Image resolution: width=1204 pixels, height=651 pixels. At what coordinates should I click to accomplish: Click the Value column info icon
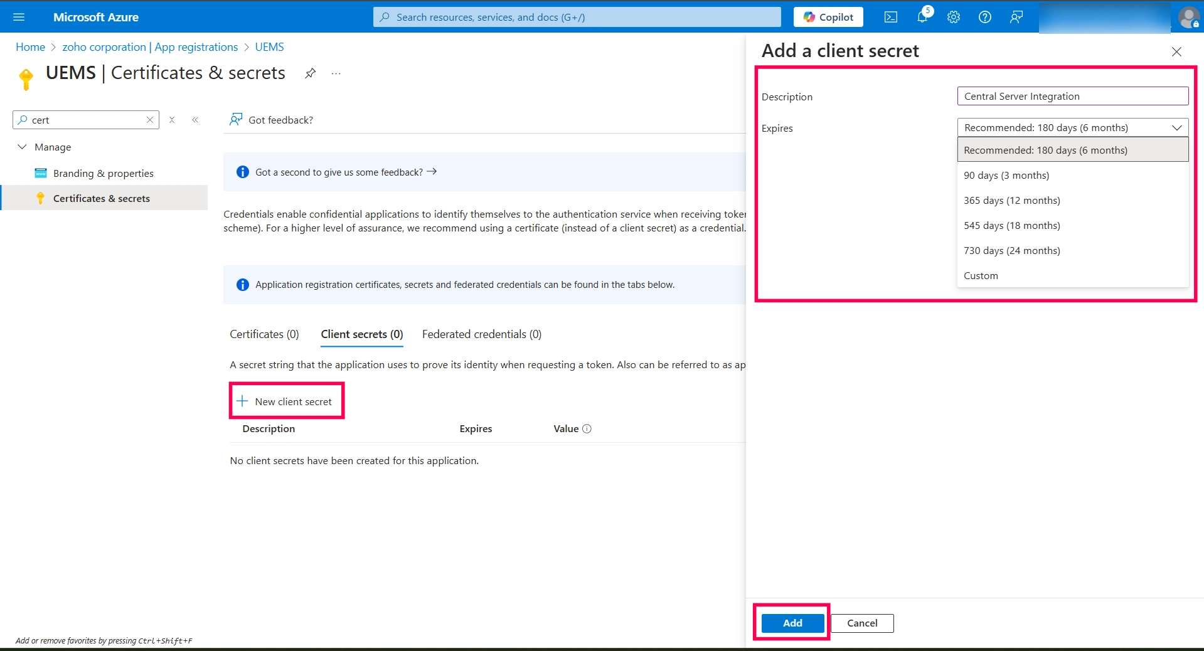[x=587, y=429]
